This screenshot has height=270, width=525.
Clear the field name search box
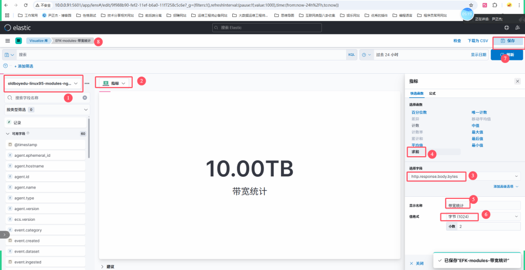85,97
